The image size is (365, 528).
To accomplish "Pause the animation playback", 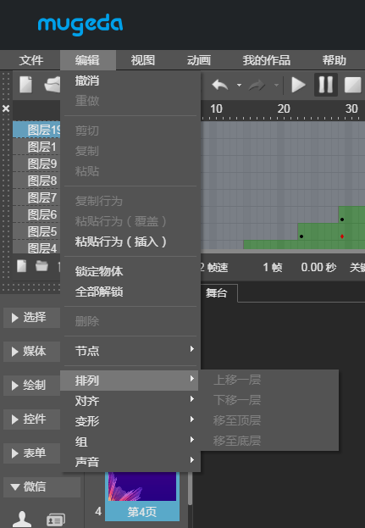I will (326, 85).
